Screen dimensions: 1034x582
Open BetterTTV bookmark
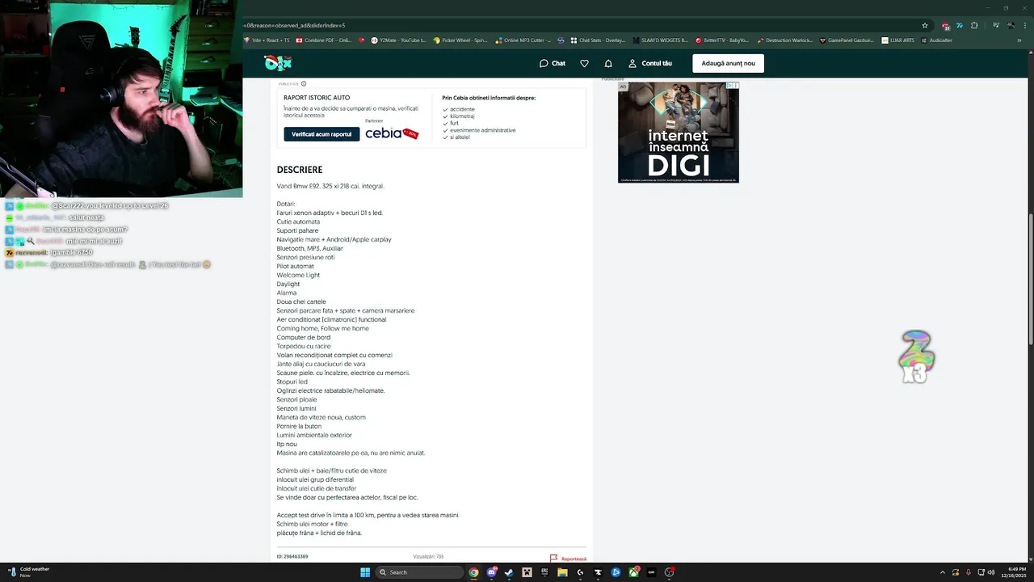coord(722,40)
